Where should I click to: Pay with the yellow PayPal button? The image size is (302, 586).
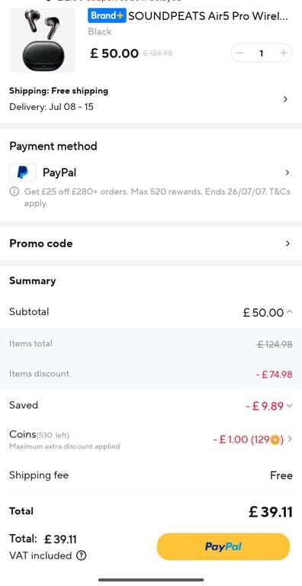(223, 547)
